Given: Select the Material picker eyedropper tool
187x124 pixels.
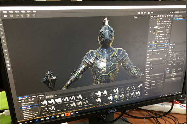Looking at the screenshot, I should (4, 45).
